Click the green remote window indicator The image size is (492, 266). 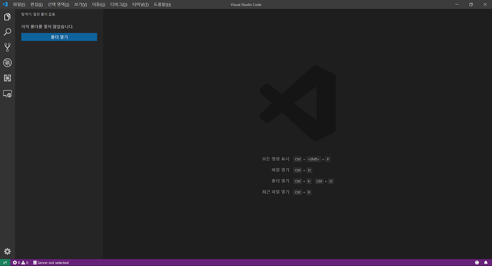click(x=5, y=263)
